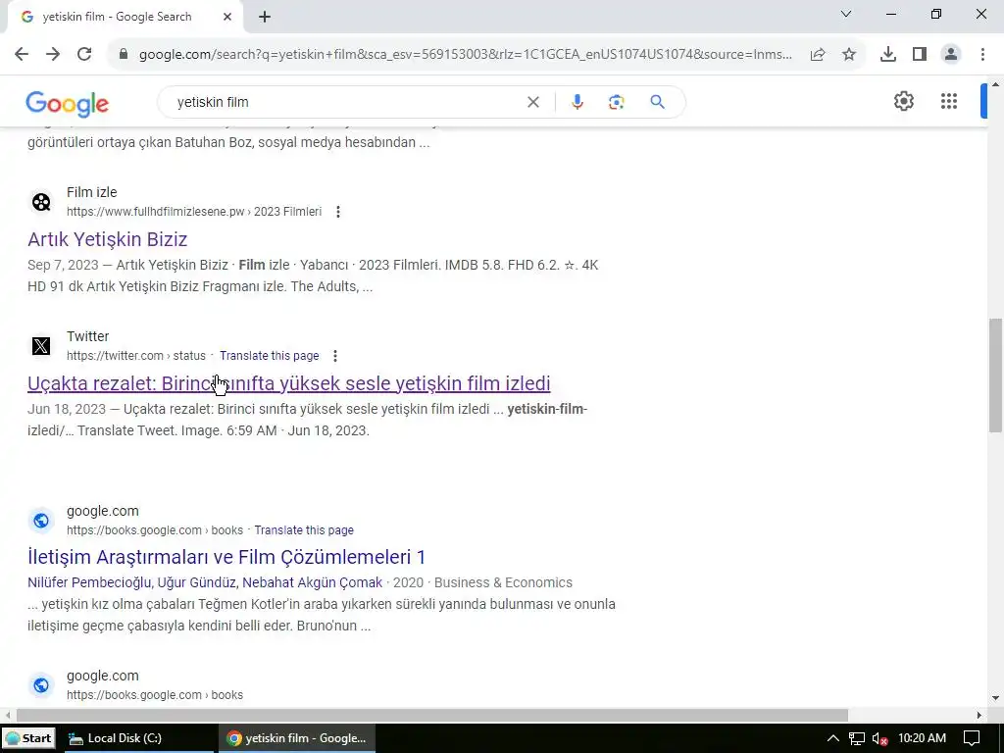
Task: Click the horizontal scrollbar thumb
Action: (x=432, y=715)
